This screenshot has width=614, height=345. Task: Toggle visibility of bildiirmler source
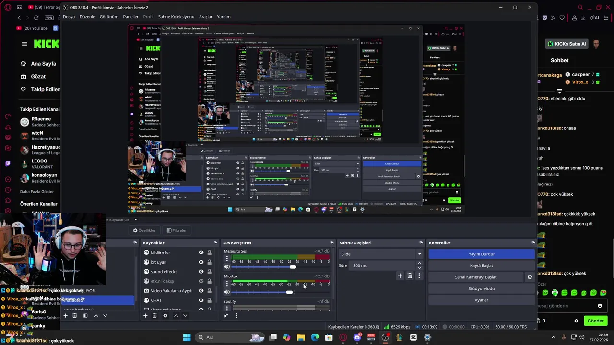[201, 253]
